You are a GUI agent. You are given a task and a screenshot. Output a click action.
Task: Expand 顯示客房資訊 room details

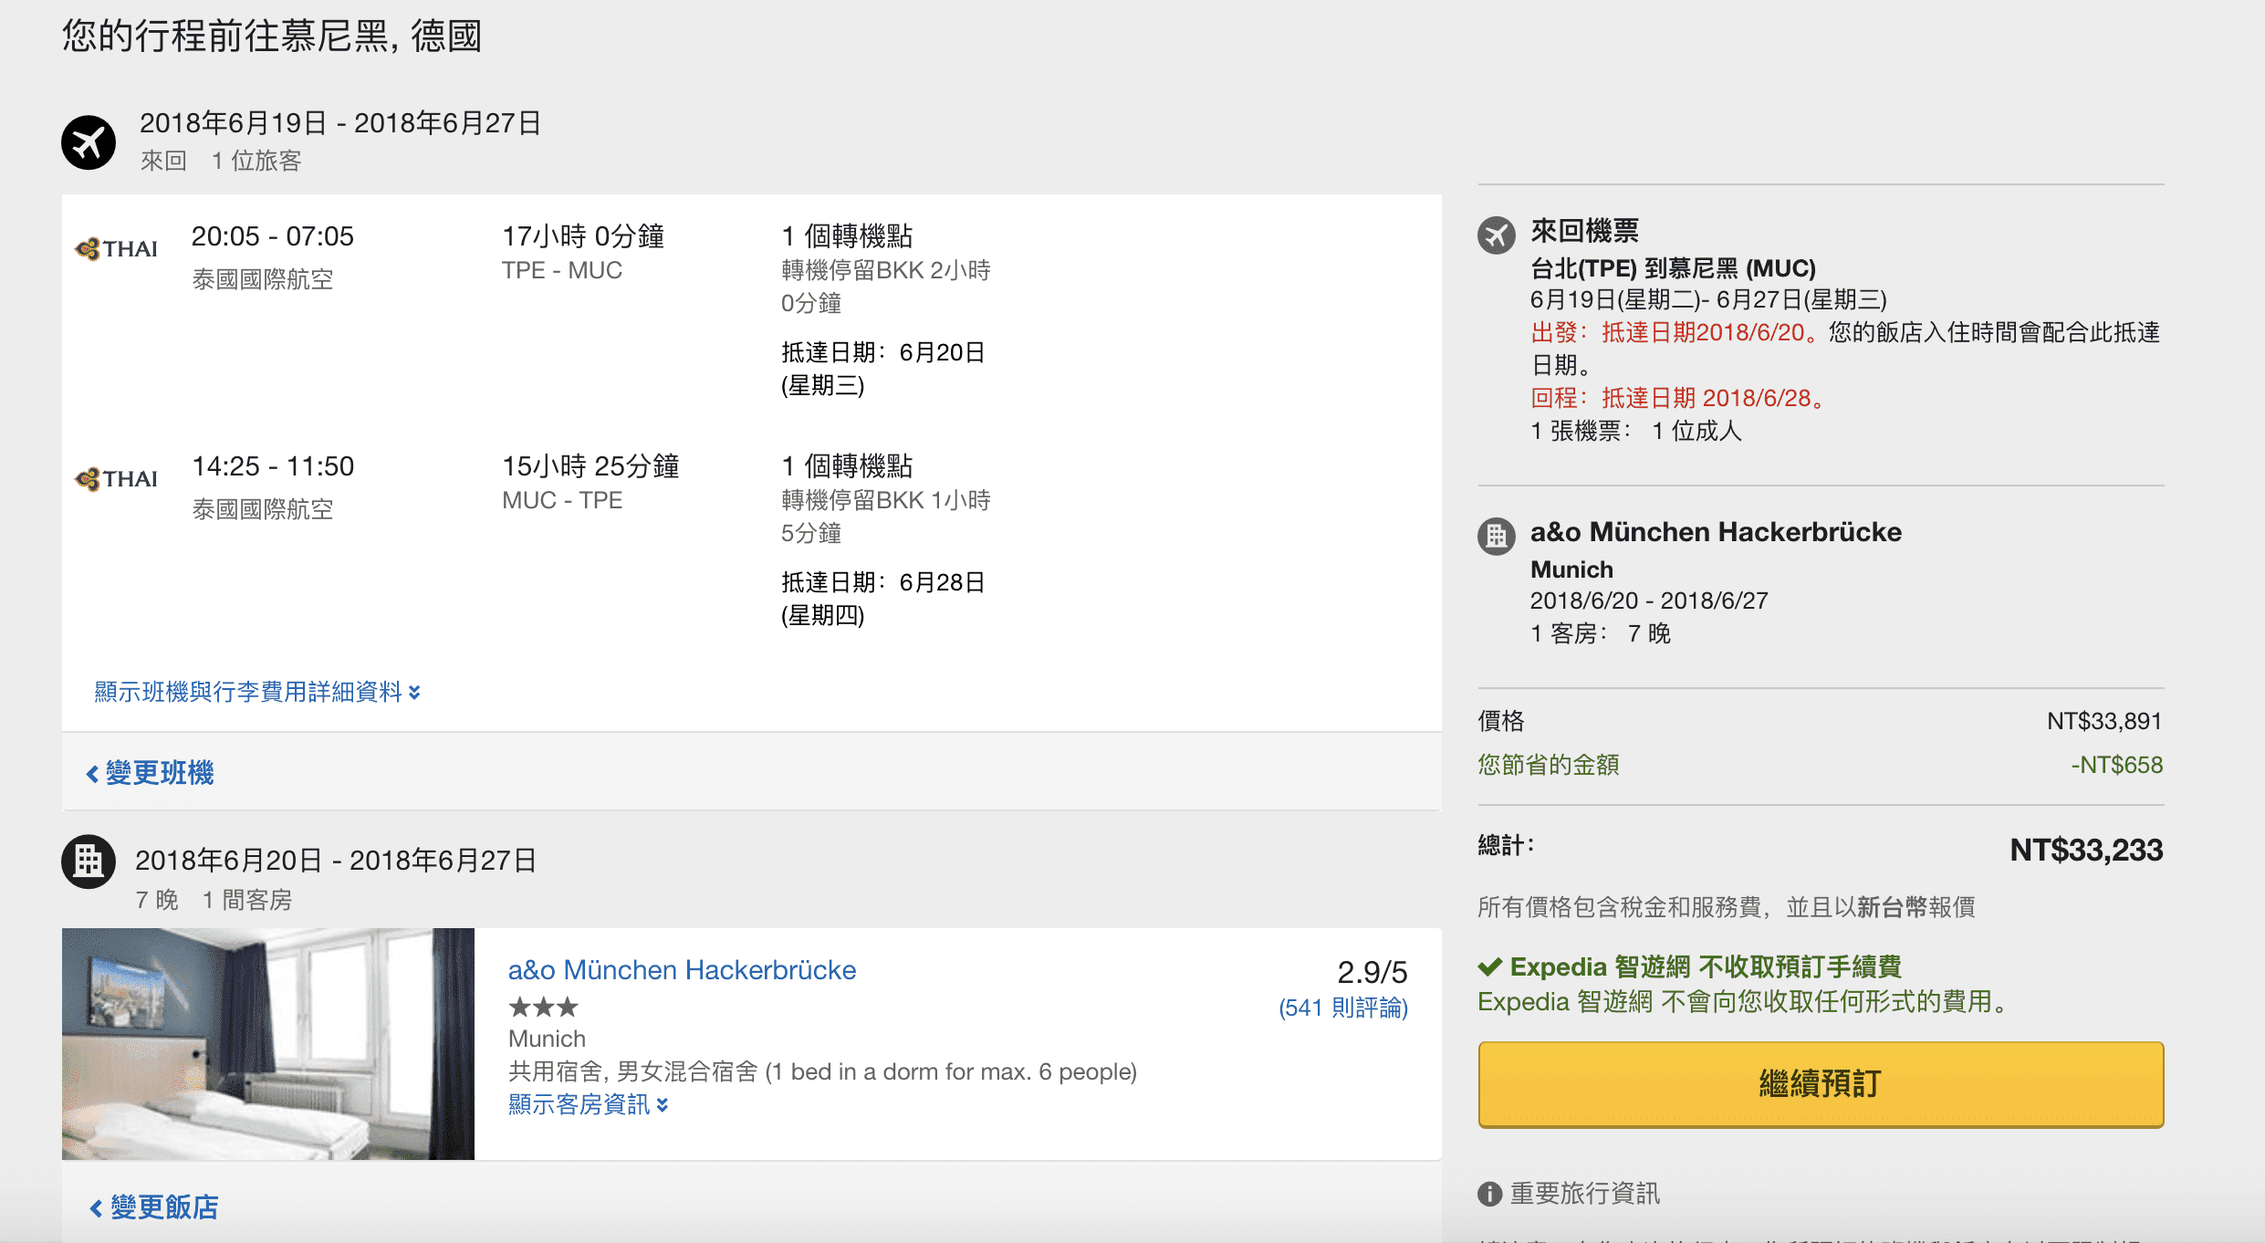click(589, 1104)
